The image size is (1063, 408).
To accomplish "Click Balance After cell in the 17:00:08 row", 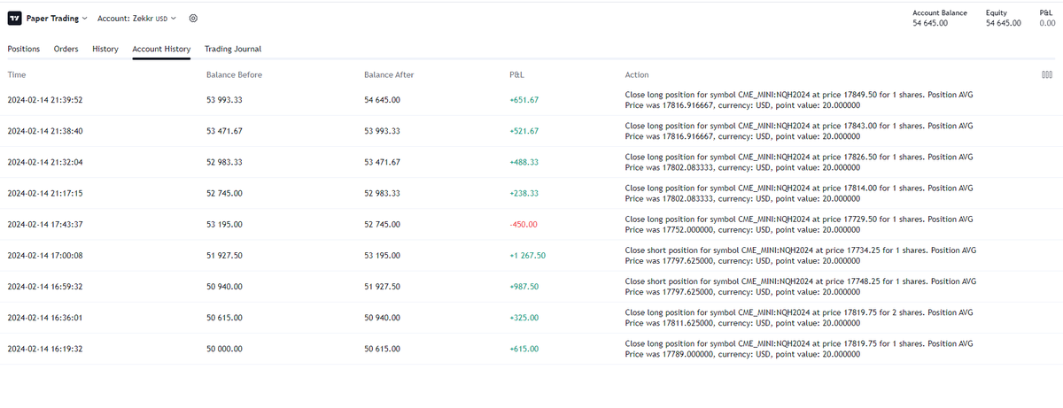I will [x=383, y=255].
